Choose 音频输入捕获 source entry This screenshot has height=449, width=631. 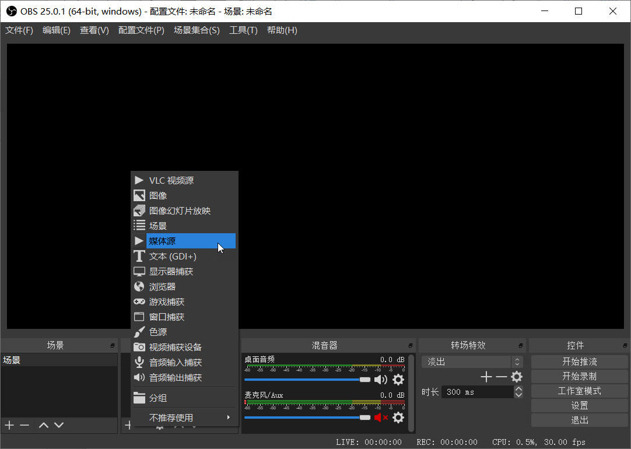tap(184, 363)
